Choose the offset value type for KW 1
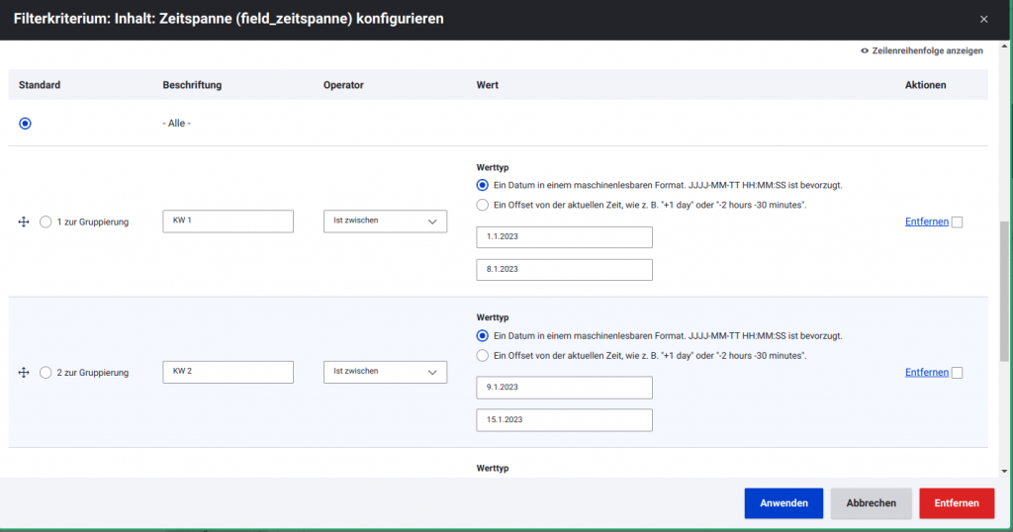1013x532 pixels. 483,205
